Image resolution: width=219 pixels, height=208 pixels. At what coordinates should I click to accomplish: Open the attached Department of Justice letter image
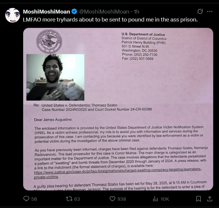point(118,109)
